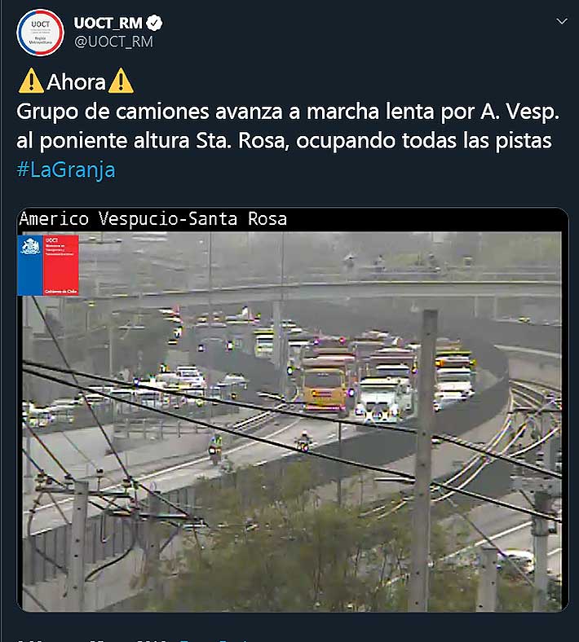Click the warning emoji before Ahora
Image resolution: width=579 pixels, height=642 pixels.
31,81
